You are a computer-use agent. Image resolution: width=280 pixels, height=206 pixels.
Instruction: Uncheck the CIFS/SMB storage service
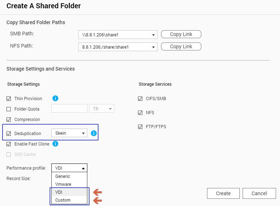point(141,99)
